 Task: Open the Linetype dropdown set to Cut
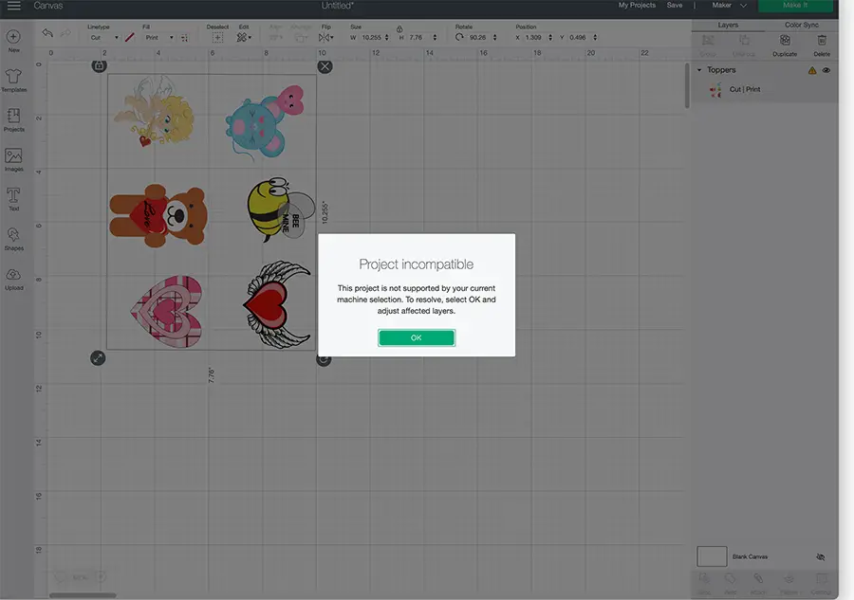(x=104, y=38)
